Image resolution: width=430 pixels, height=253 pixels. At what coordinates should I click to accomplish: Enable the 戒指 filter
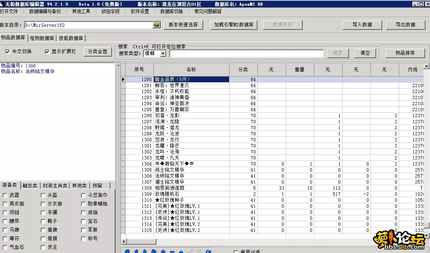(x=83, y=213)
